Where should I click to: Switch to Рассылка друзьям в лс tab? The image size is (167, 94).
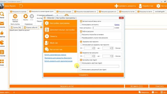108,11
